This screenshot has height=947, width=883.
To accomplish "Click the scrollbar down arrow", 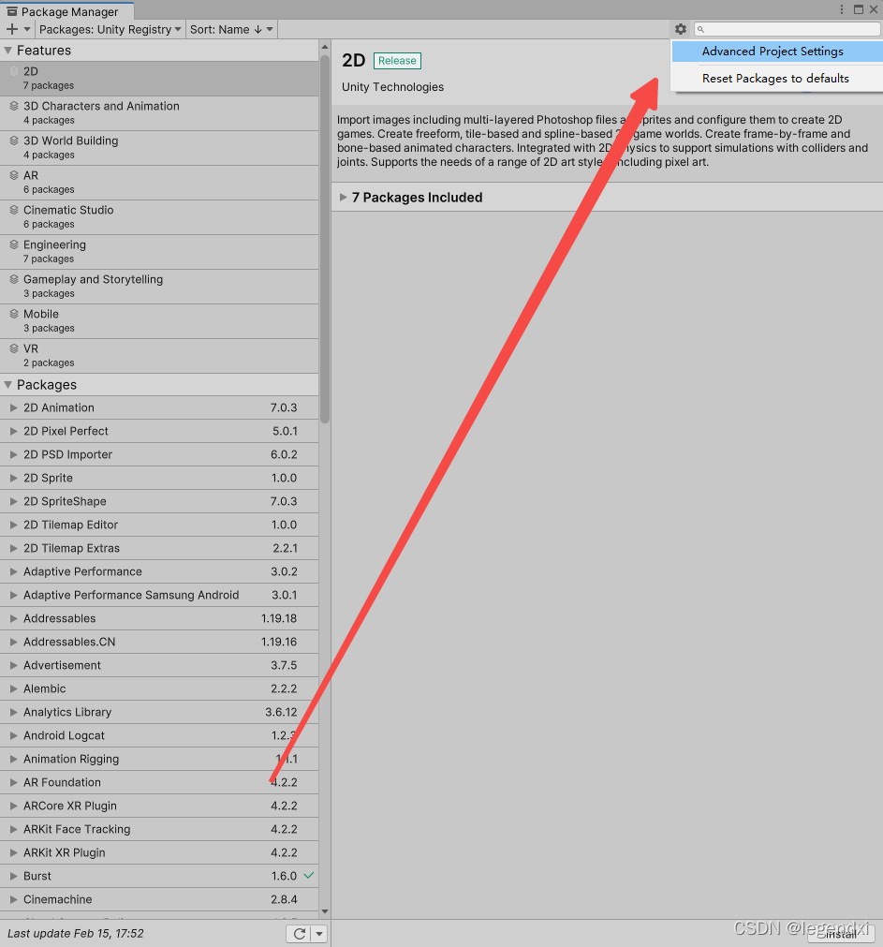I will pyautogui.click(x=325, y=912).
